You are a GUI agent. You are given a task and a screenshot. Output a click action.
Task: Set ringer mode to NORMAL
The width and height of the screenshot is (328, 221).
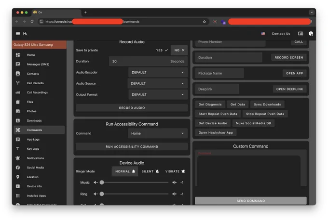click(x=125, y=171)
